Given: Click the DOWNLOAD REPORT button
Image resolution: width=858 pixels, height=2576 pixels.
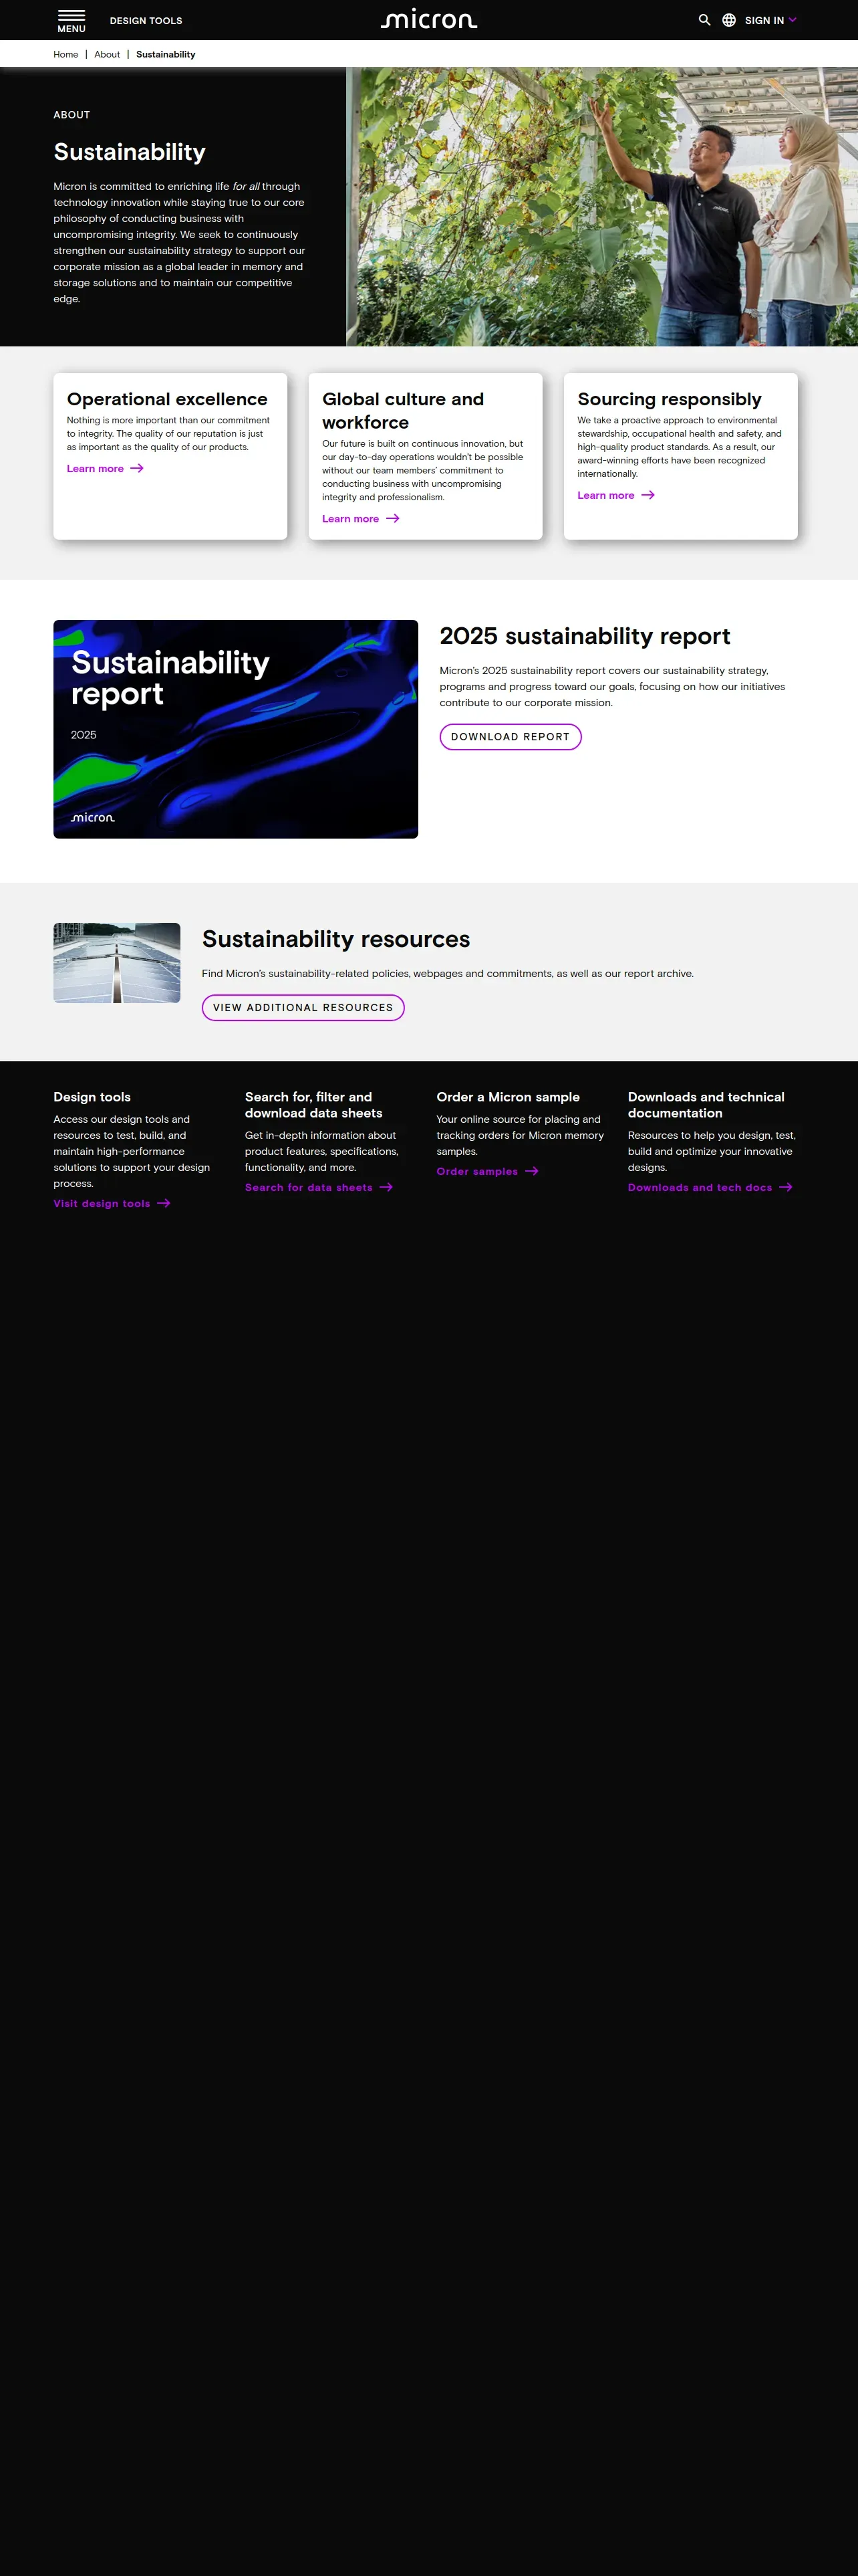Looking at the screenshot, I should point(511,737).
